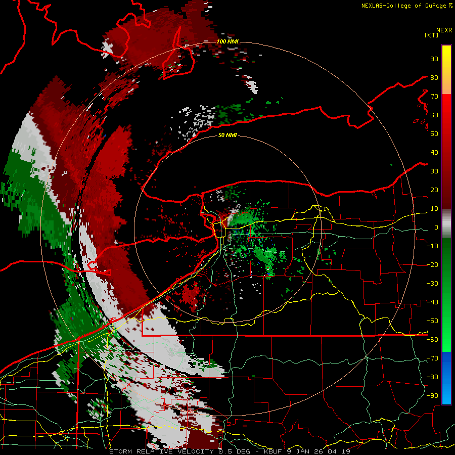Click the -60 value on the velocity scale
The image size is (455, 455).
tap(432, 340)
